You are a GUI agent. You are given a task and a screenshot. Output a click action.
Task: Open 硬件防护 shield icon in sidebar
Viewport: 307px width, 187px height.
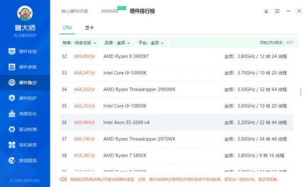[12, 98]
